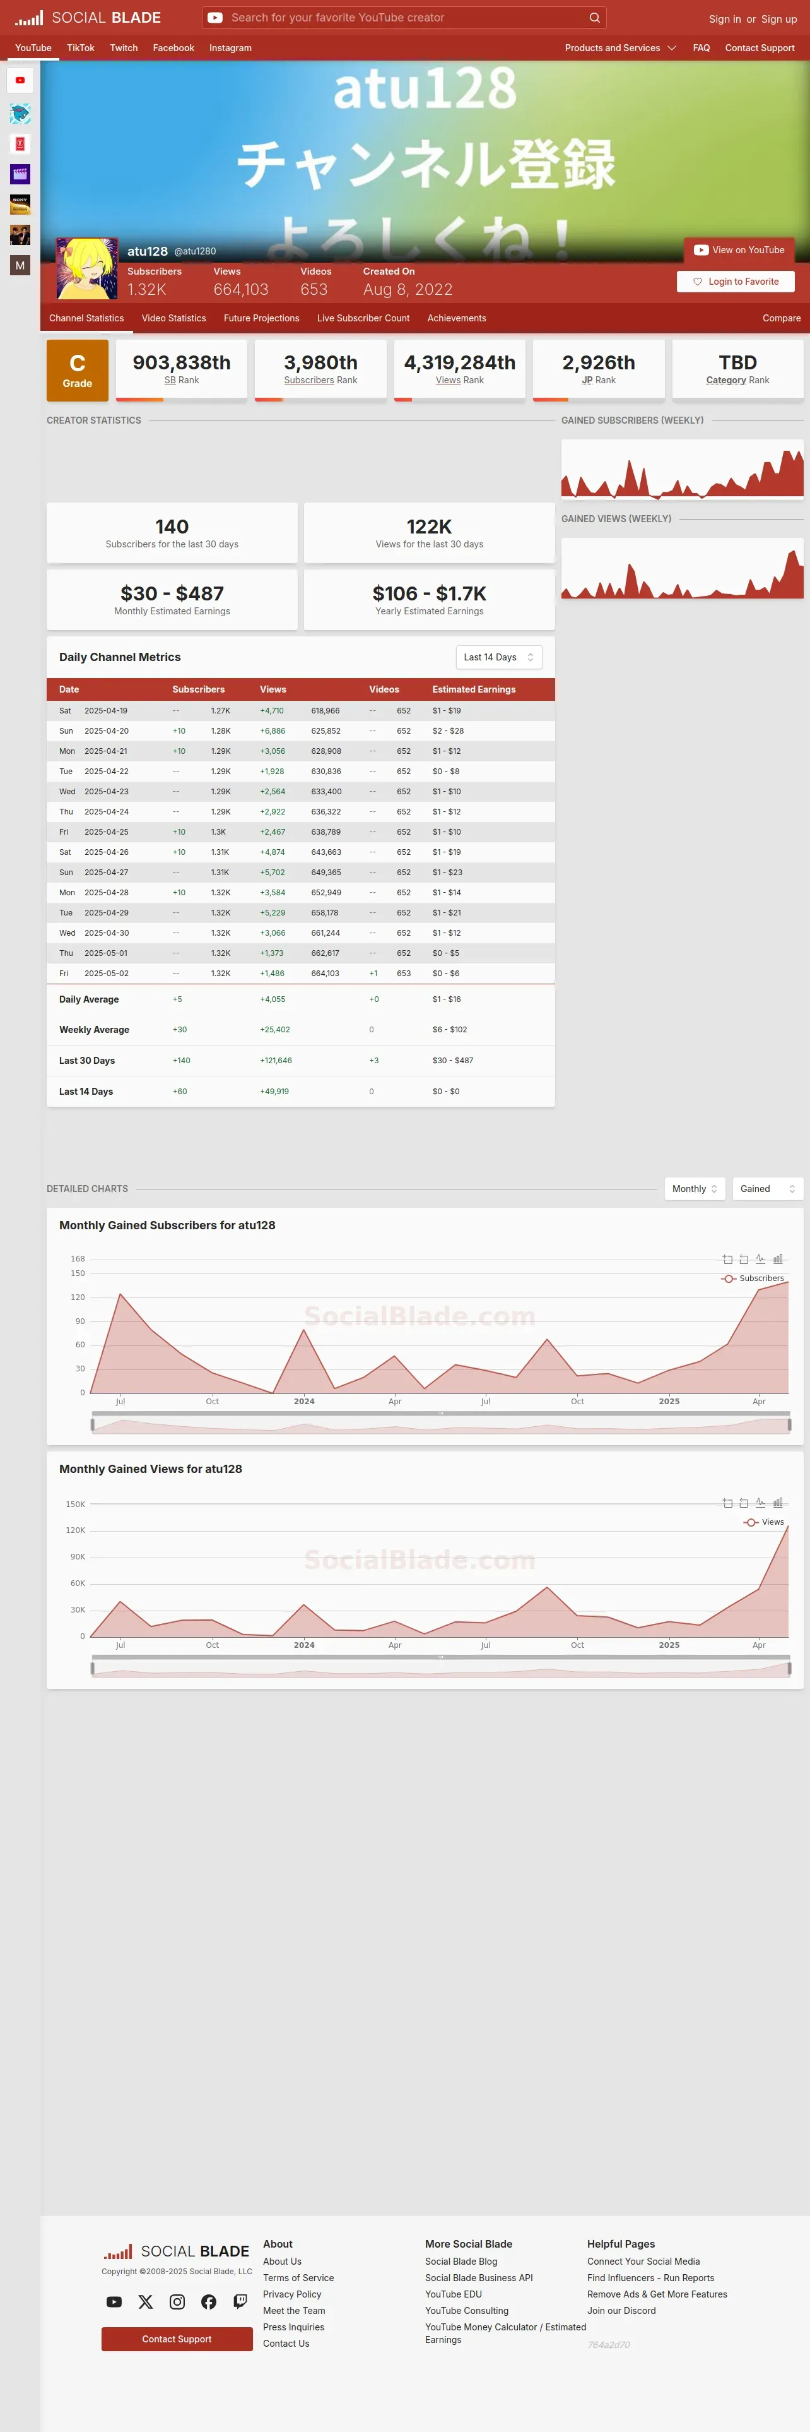Click the View on YouTube button
The image size is (810, 2432).
click(x=739, y=250)
